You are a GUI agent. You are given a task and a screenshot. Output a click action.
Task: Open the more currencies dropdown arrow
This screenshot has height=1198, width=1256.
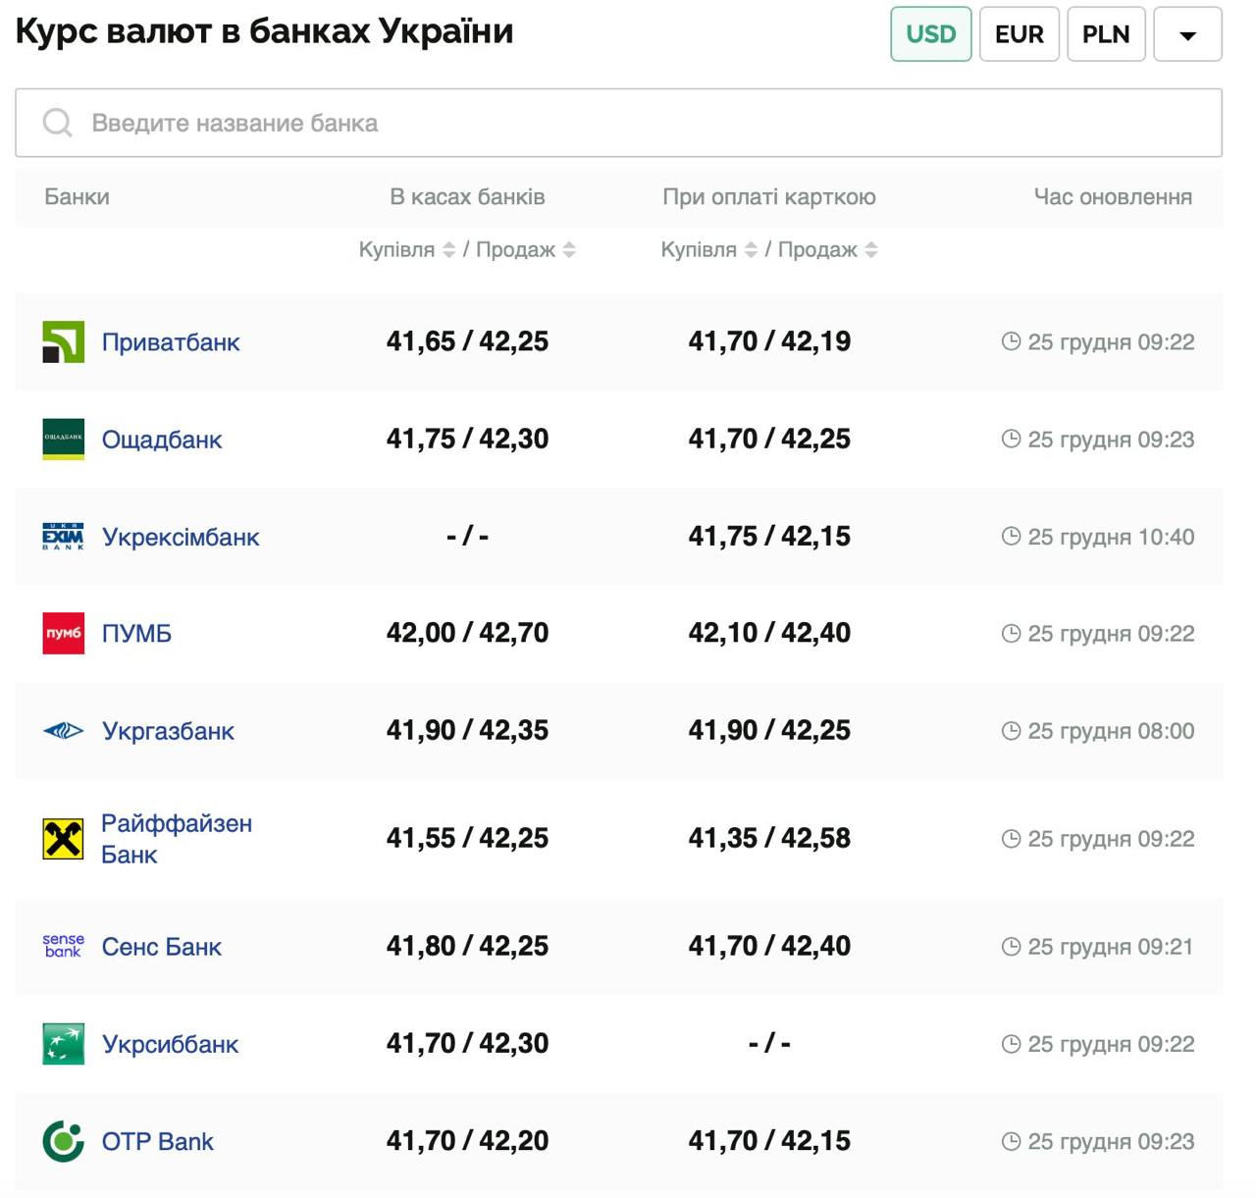point(1187,34)
